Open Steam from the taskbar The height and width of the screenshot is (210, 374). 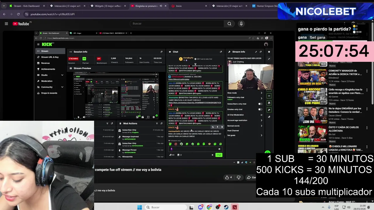tap(226, 207)
